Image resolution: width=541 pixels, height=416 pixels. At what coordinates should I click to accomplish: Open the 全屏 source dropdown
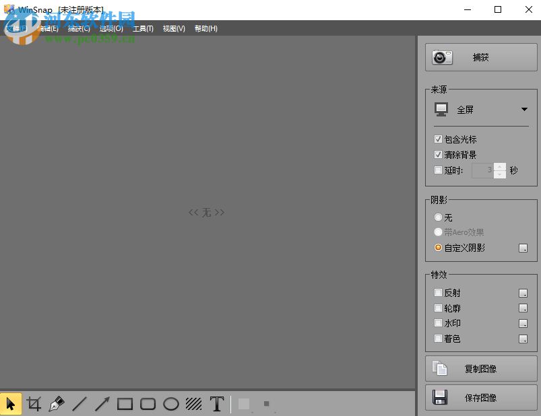tap(481, 110)
